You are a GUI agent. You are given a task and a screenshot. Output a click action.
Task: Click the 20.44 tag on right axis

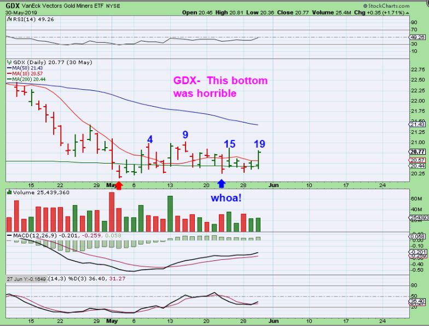click(x=417, y=166)
